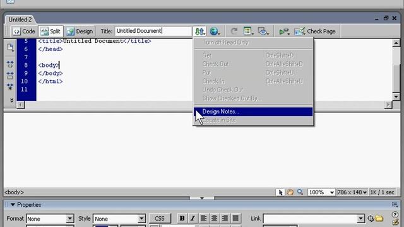Show more coding toolbar buttons chevron
Image resolution: width=404 pixels, height=227 pixels.
coord(11,100)
